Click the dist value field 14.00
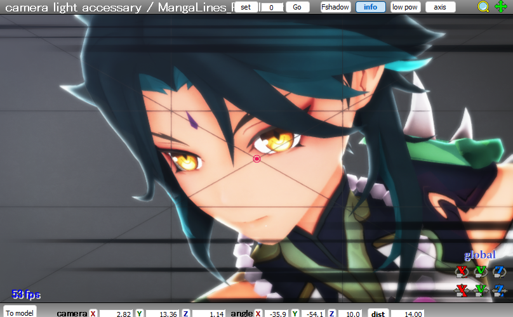Viewport: 513px width, 317px height. [408, 313]
